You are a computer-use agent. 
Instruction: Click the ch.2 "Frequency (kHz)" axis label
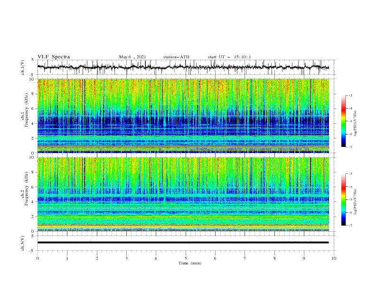(x=26, y=188)
